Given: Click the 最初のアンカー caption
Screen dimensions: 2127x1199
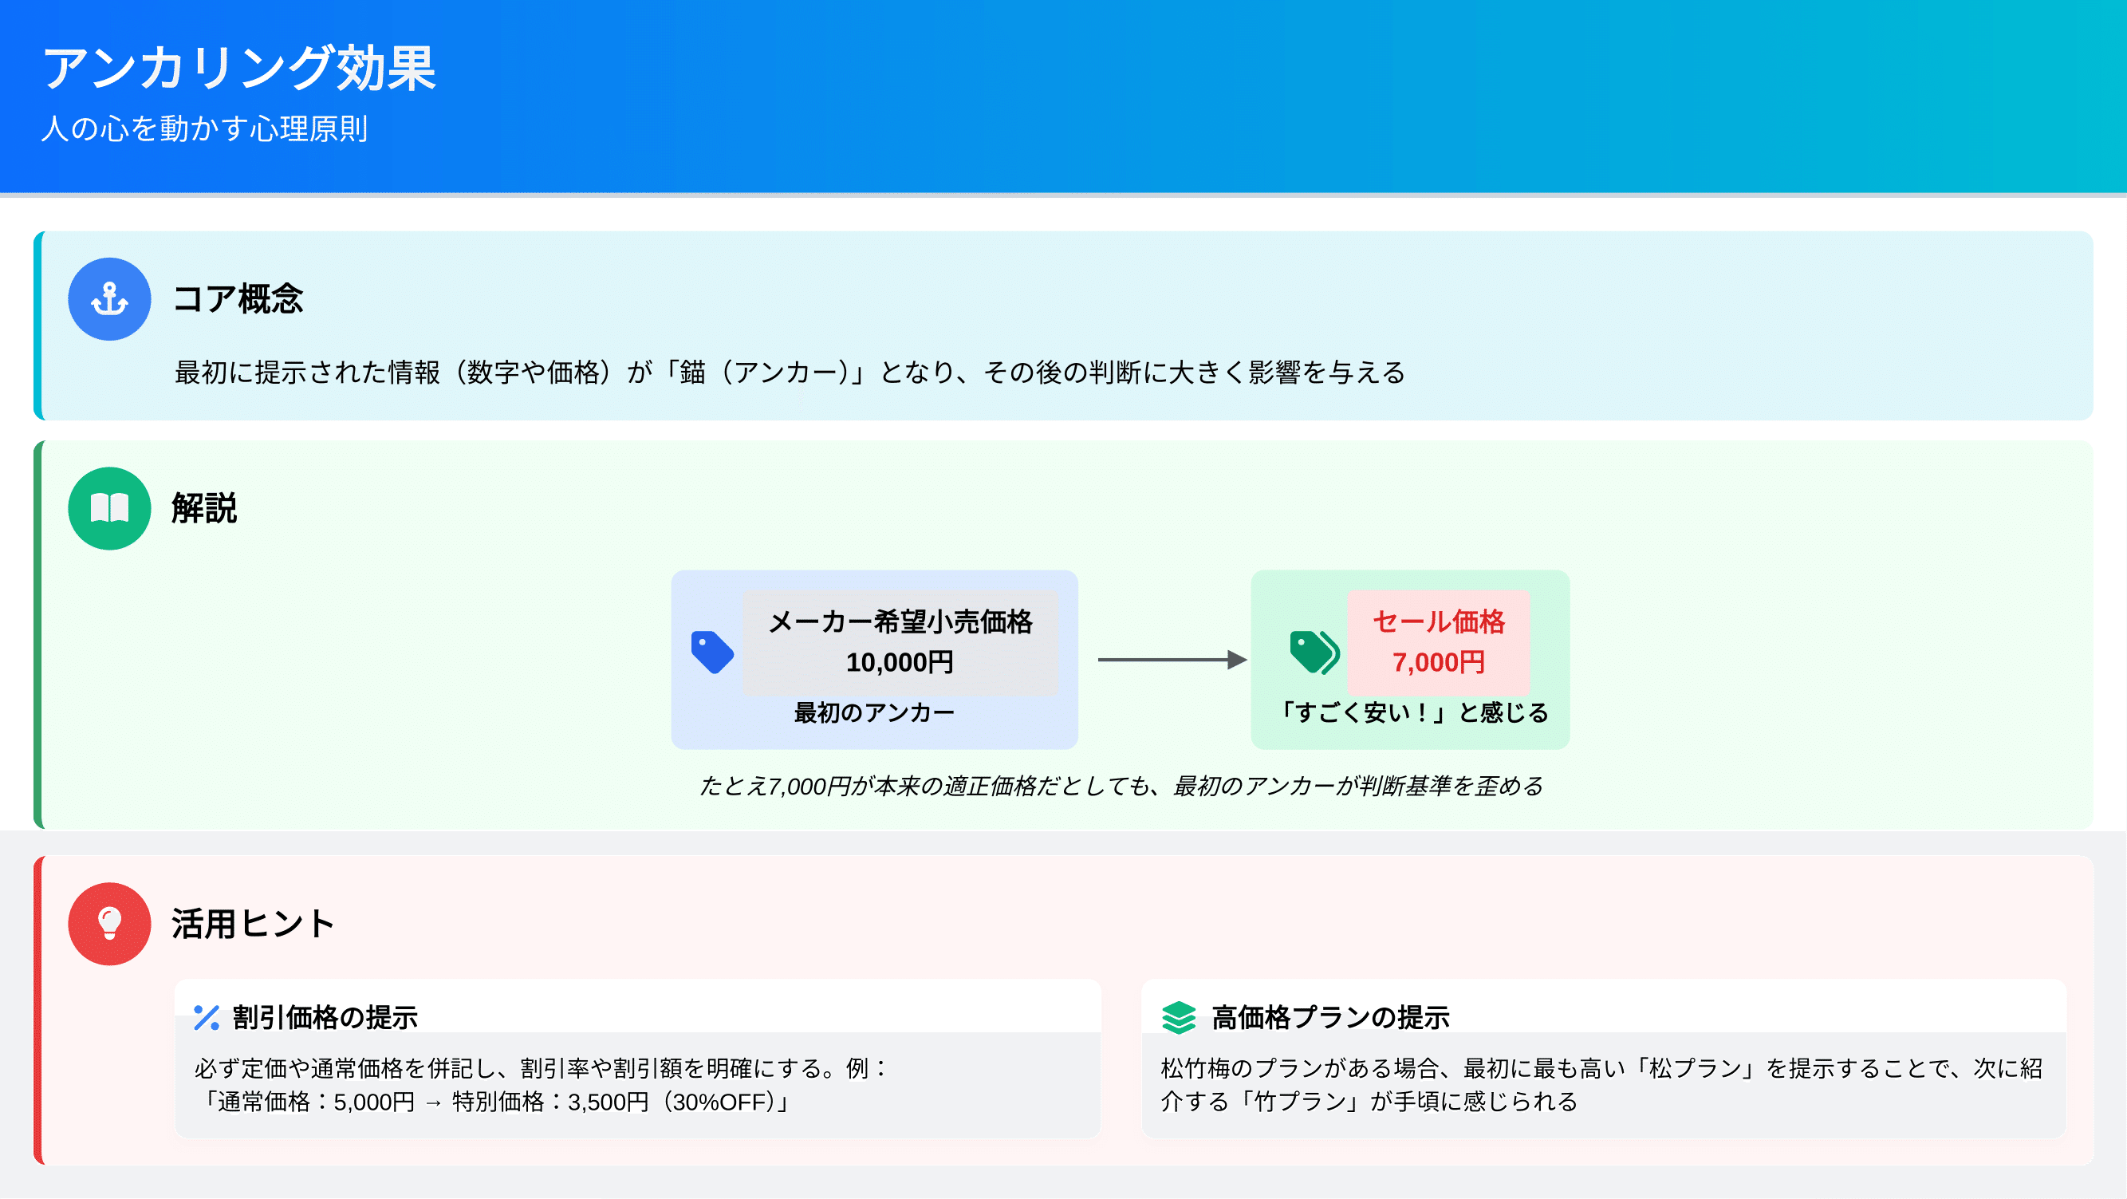Looking at the screenshot, I should click(x=874, y=712).
